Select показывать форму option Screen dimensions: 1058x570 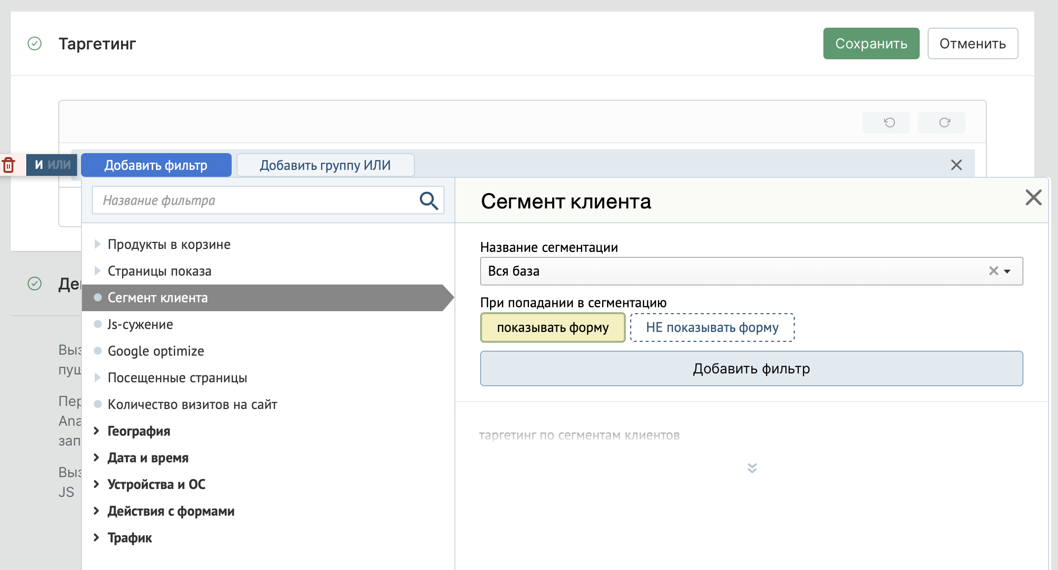pyautogui.click(x=553, y=327)
